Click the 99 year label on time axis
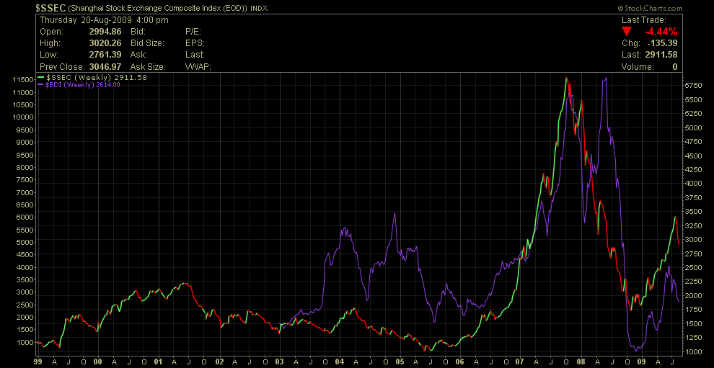 tap(39, 362)
